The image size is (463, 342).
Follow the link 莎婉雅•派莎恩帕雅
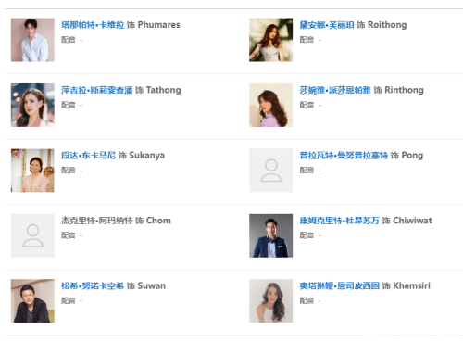point(335,90)
